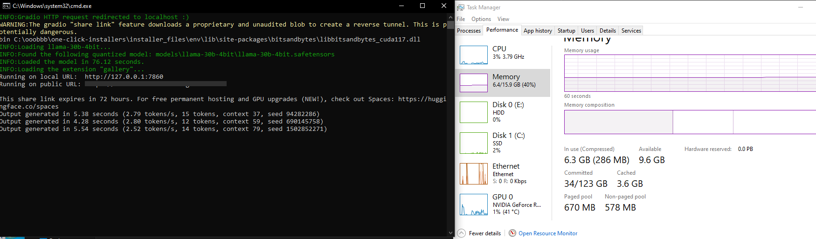816x239 pixels.
Task: Click the 'Hardware reserved:' label
Action: pyautogui.click(x=708, y=149)
